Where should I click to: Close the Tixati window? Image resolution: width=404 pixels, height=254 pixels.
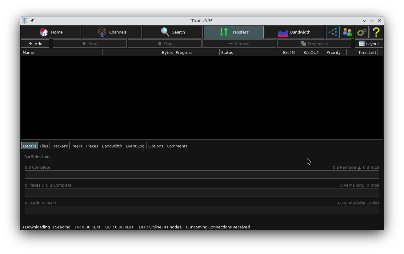tap(379, 21)
